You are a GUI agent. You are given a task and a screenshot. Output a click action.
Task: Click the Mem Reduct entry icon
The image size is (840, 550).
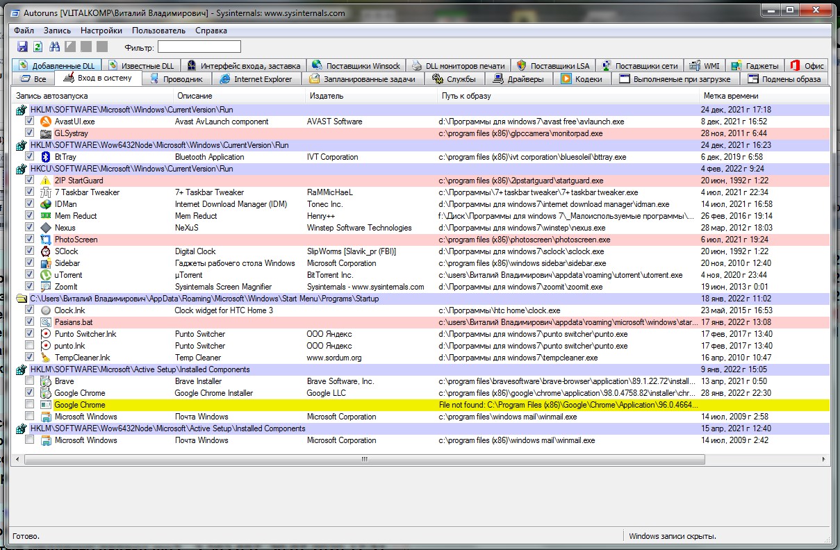tap(46, 216)
